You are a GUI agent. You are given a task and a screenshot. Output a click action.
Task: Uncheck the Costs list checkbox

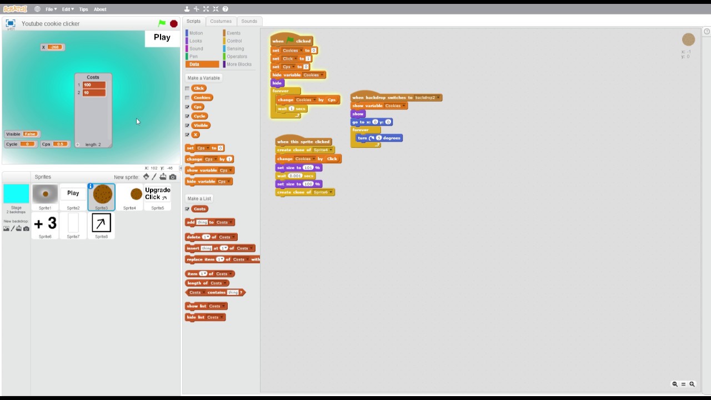coord(187,209)
